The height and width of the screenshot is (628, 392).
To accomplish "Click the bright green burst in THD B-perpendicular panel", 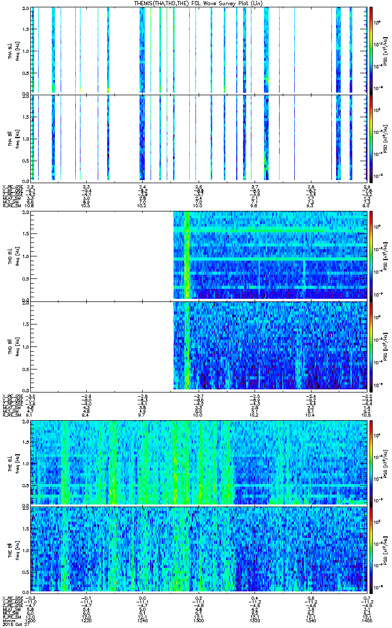I will (x=187, y=255).
